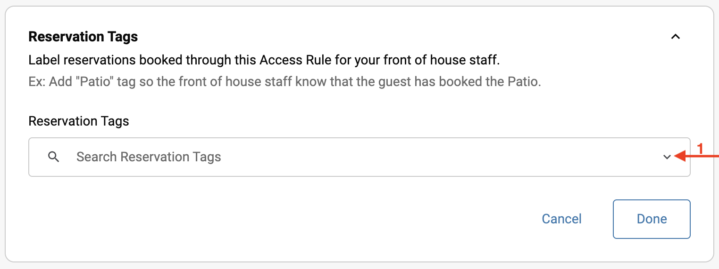This screenshot has height=269, width=719.
Task: Click empty space inside tags combo box
Action: [x=425, y=157]
